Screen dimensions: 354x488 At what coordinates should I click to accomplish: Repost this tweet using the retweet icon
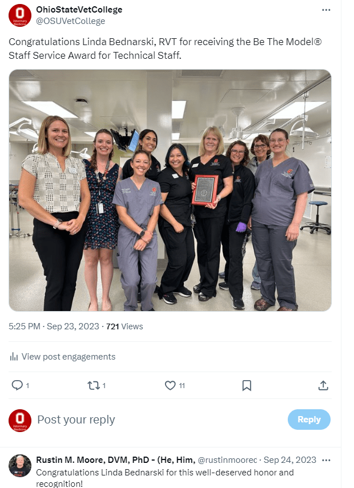[93, 385]
